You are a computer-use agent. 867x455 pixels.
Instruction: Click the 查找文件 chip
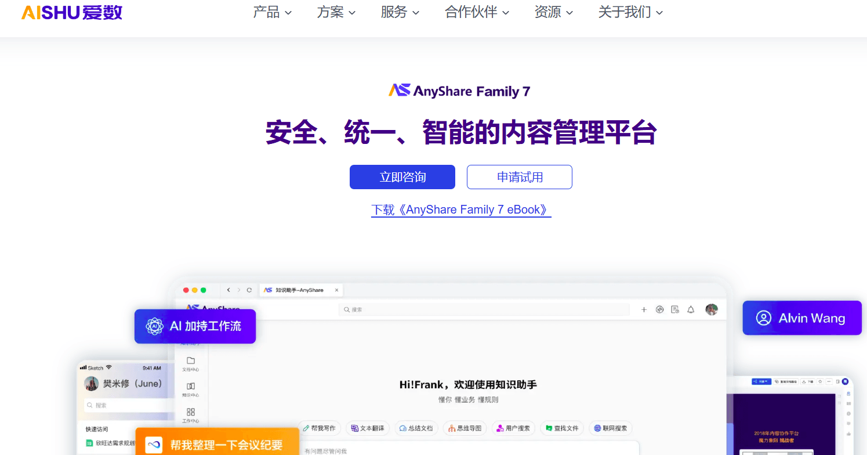[x=561, y=428]
